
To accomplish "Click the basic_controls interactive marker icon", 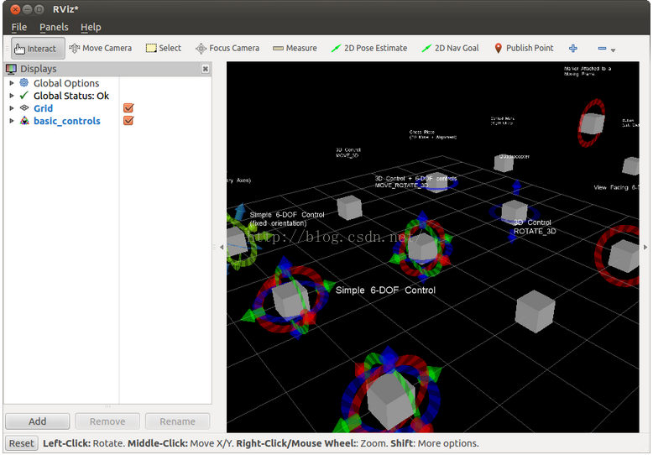I will pos(24,121).
